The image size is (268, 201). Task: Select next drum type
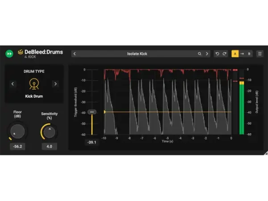tap(55, 84)
